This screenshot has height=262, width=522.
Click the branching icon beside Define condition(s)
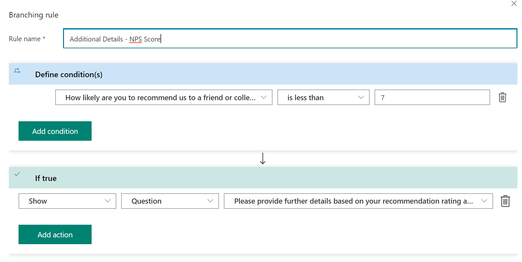[17, 71]
